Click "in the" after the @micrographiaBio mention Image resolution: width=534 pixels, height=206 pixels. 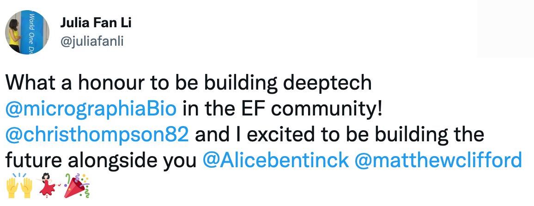click(x=206, y=109)
